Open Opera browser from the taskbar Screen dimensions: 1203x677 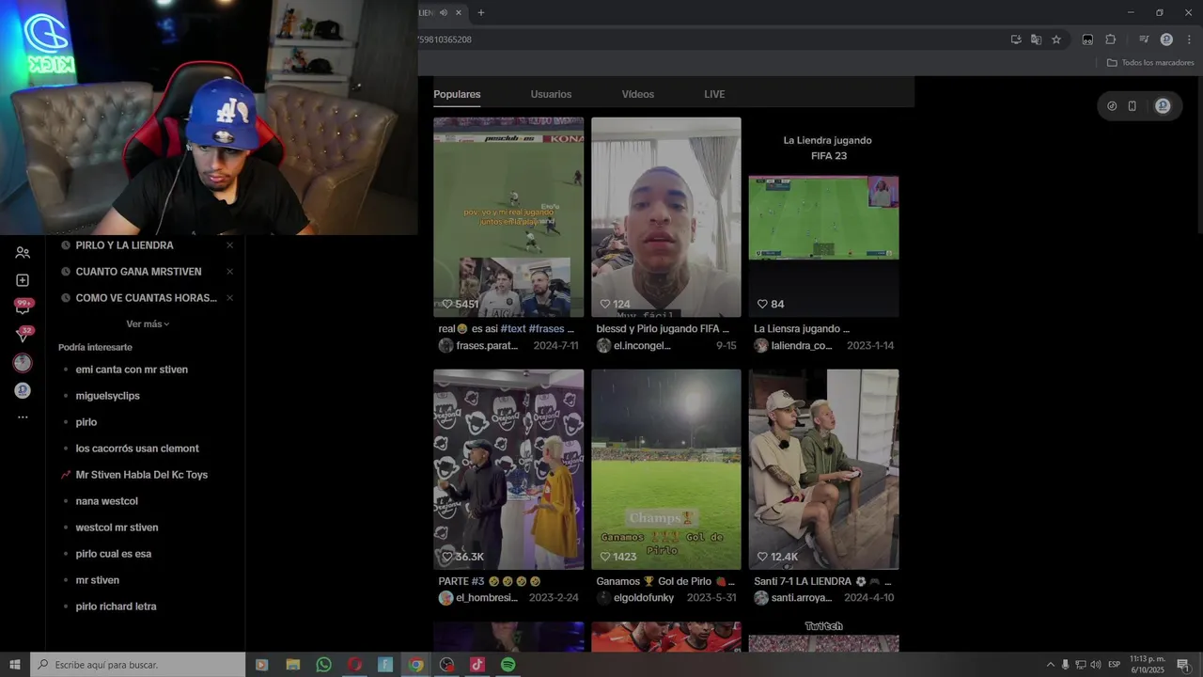(x=354, y=665)
